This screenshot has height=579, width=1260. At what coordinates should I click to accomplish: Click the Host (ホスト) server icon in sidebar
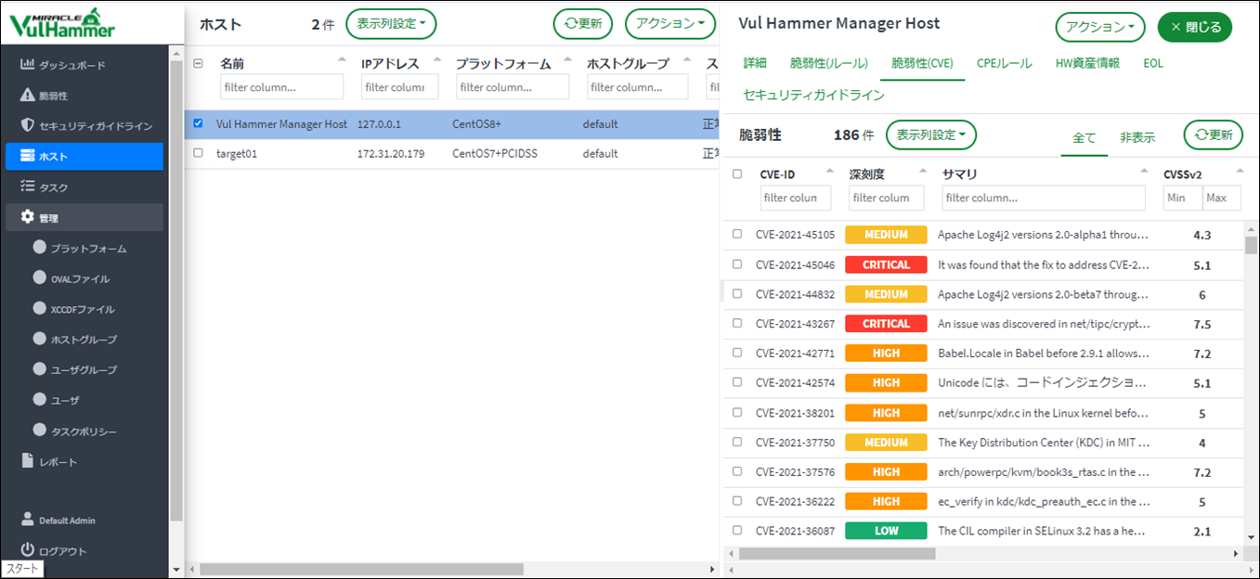28,156
